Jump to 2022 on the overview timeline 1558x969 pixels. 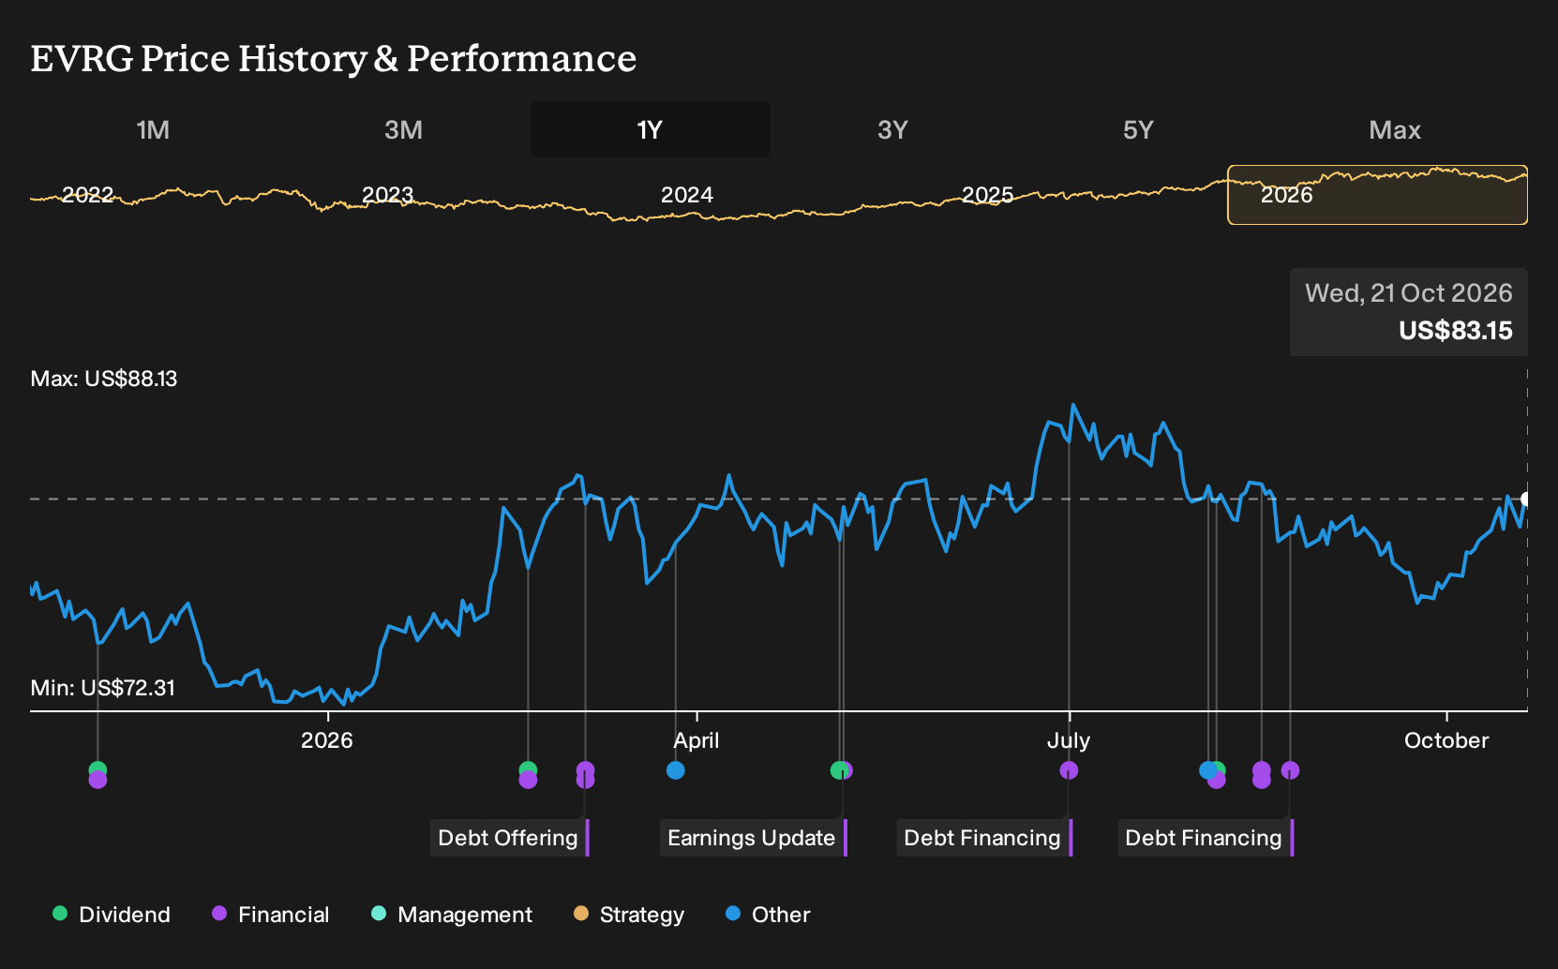[87, 195]
